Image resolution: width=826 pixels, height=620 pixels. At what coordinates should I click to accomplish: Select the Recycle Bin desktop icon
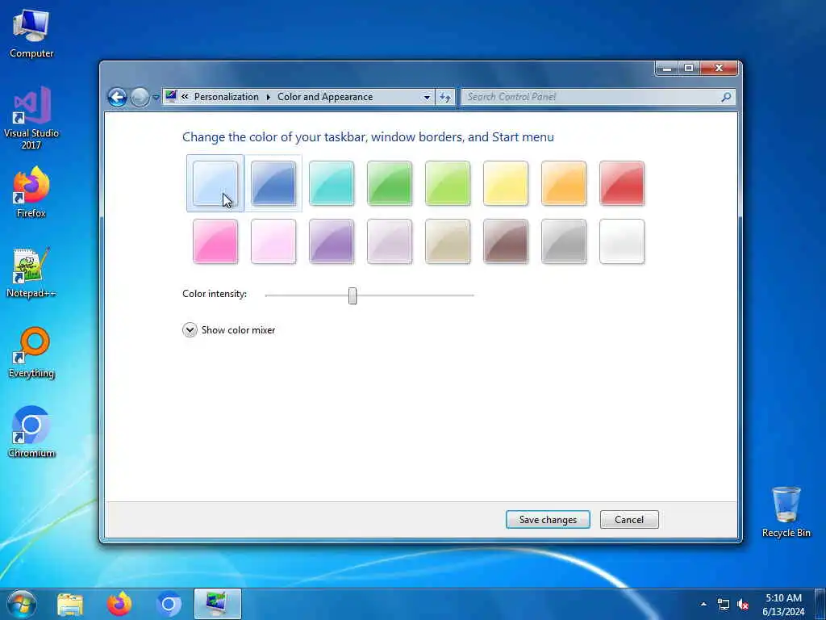(786, 513)
